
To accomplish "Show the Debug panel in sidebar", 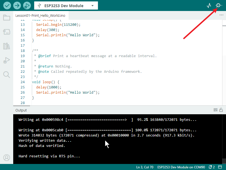I will [7, 60].
